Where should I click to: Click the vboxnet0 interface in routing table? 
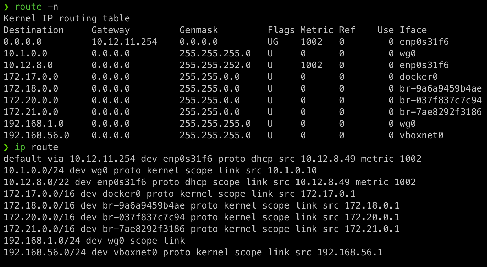coord(422,136)
